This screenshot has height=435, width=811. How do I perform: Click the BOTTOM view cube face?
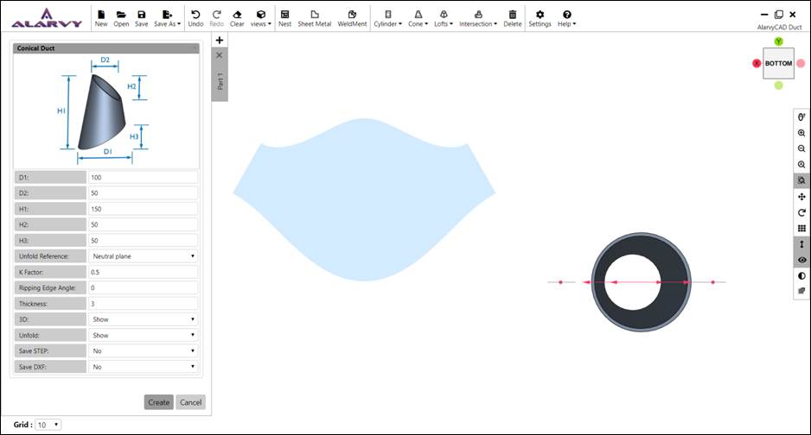778,63
